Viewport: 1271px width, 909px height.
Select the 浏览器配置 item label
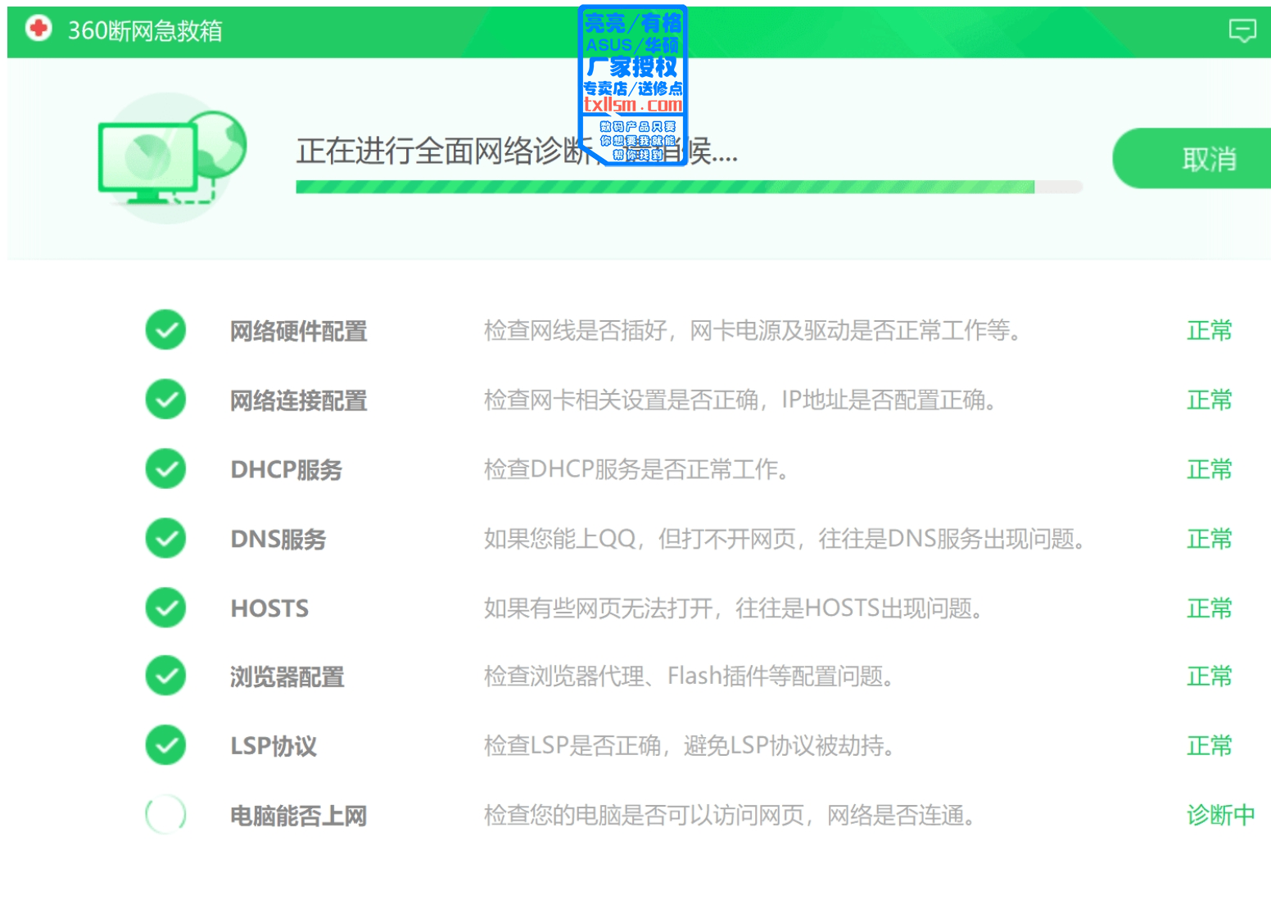pos(287,677)
